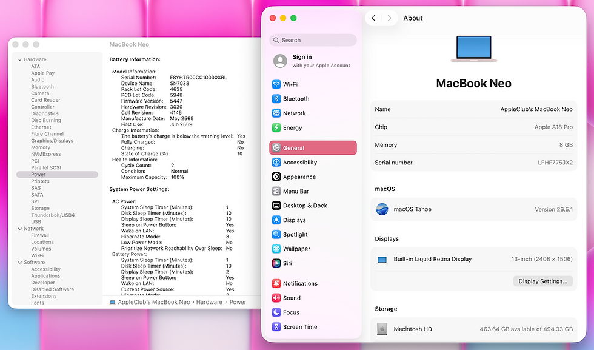Click the Screen Time hourglass icon

pyautogui.click(x=276, y=326)
